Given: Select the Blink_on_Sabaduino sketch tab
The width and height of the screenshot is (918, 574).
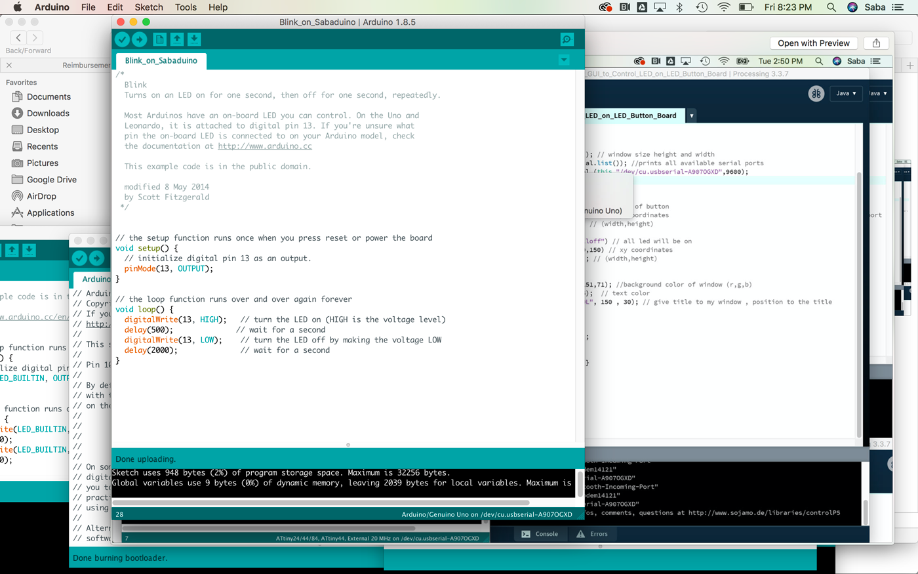Looking at the screenshot, I should tap(161, 60).
